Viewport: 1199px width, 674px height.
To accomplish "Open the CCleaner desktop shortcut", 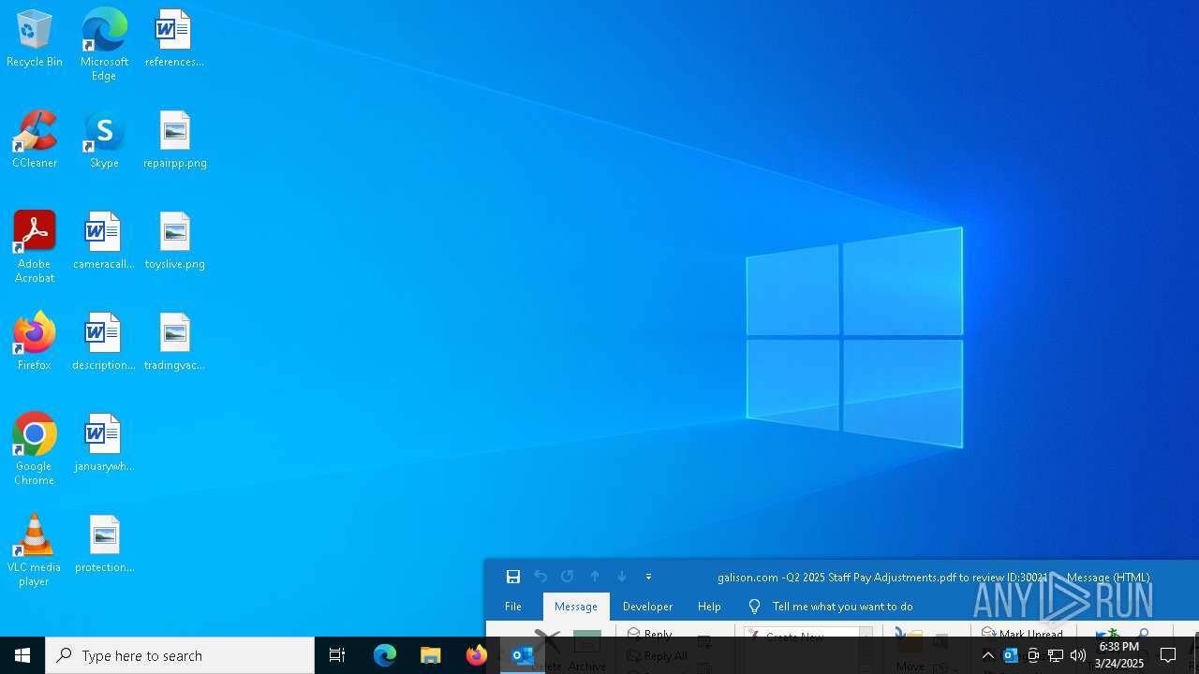I will click(x=35, y=139).
